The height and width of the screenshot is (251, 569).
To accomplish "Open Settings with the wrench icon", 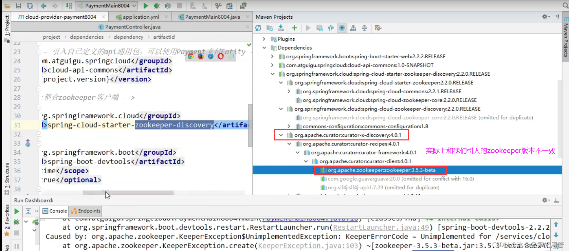I will (218, 6).
